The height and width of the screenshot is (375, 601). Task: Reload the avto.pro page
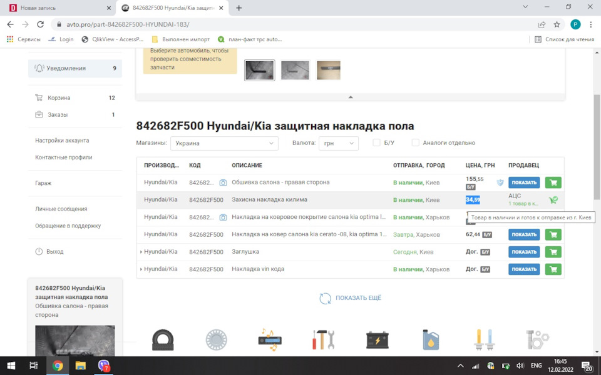(40, 24)
